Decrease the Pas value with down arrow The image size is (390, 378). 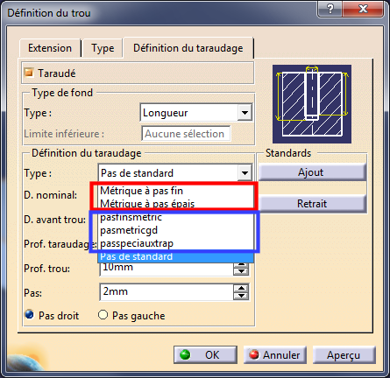pos(241,296)
